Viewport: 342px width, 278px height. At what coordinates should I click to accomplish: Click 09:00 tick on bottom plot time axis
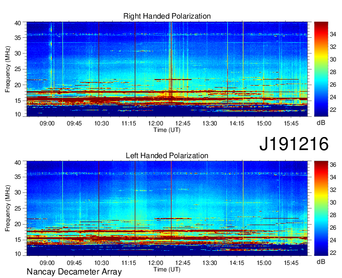point(47,263)
